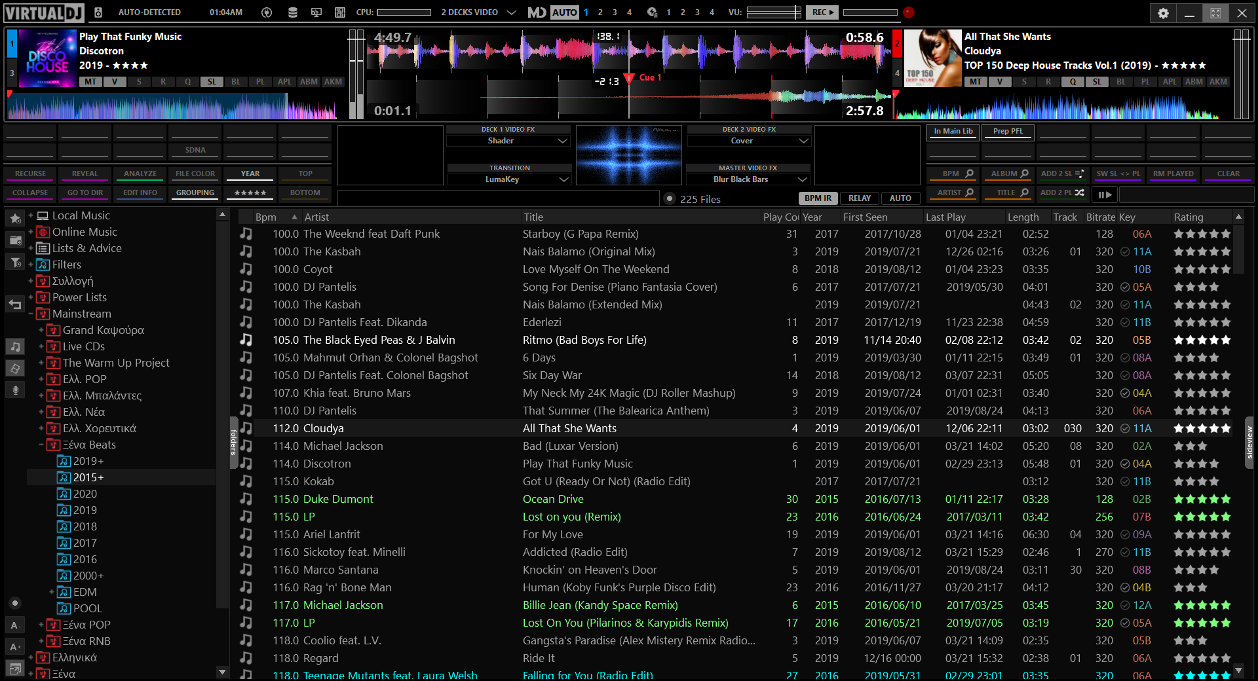
Task: Click the increase font size A icon
Action: click(x=16, y=647)
